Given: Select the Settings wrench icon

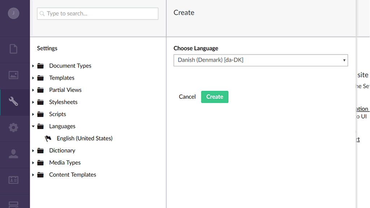Looking at the screenshot, I should pyautogui.click(x=13, y=102).
